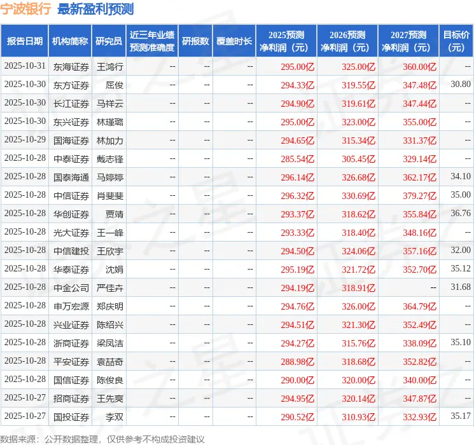Click the 2025预测净利润 column header
This screenshot has height=445, width=474.
(x=286, y=41)
